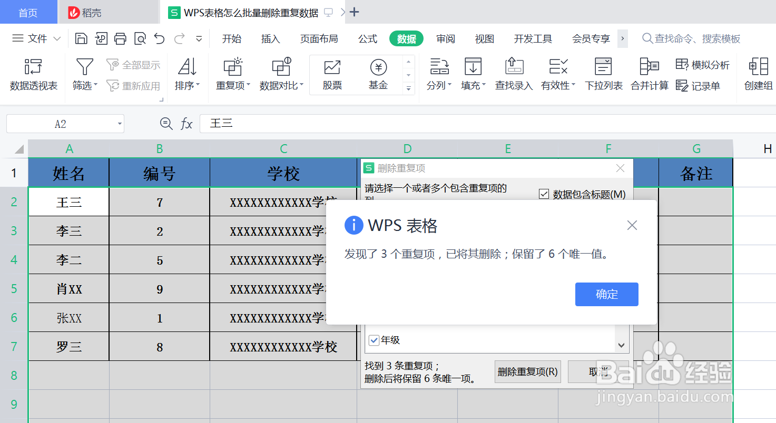Click the print preview icon

[140, 38]
